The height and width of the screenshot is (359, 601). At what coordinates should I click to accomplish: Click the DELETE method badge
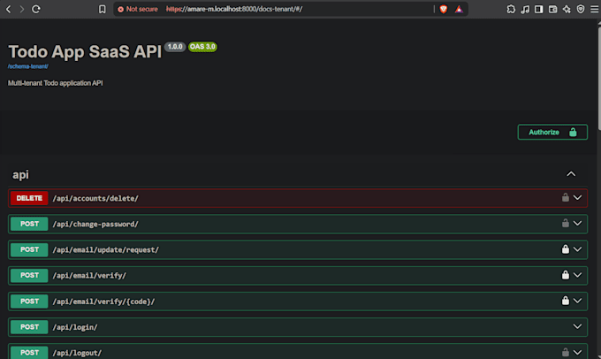(29, 198)
